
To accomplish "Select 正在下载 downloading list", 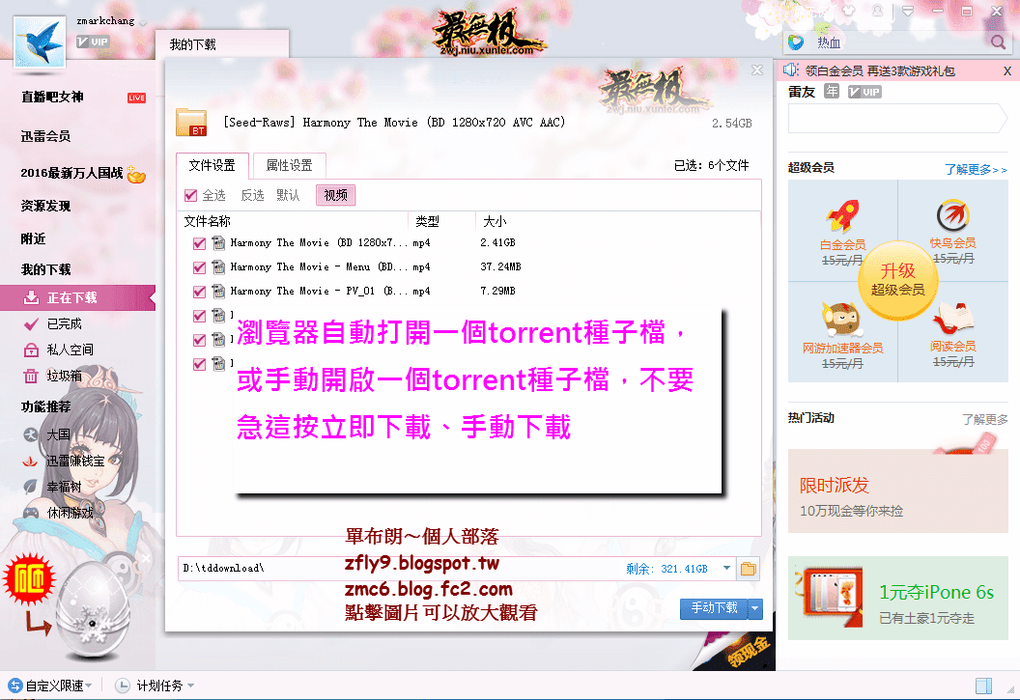I will click(x=77, y=297).
